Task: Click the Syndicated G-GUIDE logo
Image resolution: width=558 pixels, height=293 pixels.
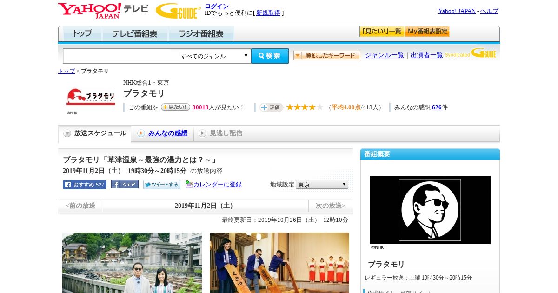Action: (x=471, y=53)
